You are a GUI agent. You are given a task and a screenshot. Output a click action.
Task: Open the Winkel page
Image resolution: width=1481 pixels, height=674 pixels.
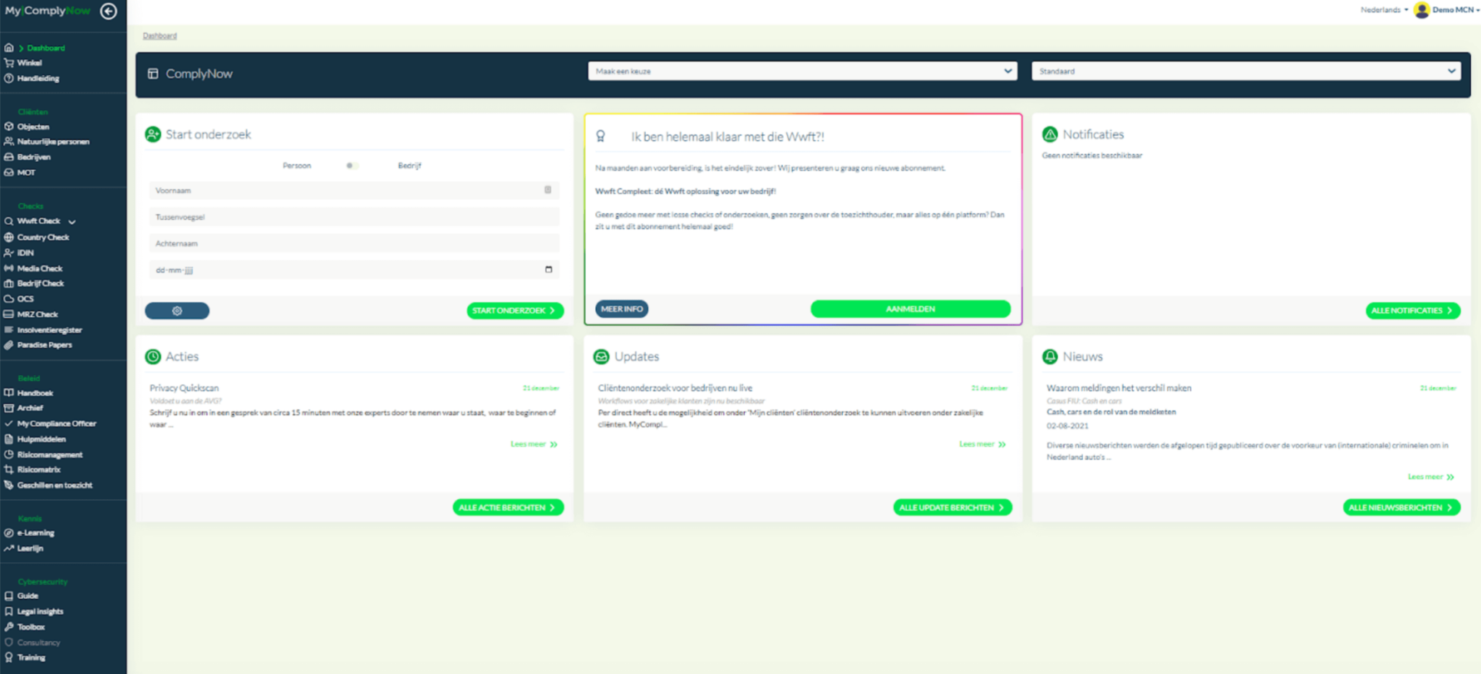(x=28, y=63)
